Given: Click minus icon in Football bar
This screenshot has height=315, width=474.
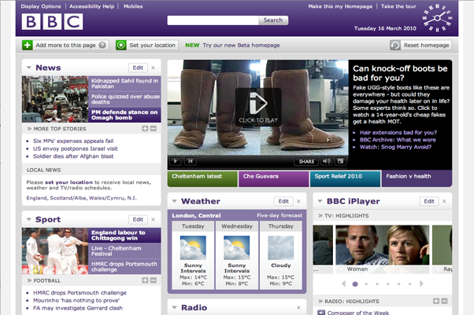Looking at the screenshot, I should pos(154,280).
